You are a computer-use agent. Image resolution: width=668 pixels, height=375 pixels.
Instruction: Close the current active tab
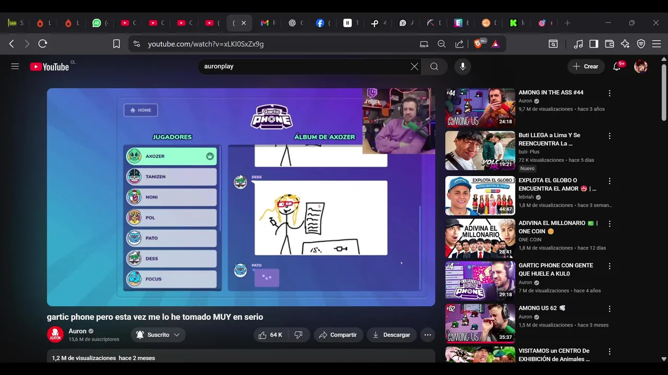tap(243, 23)
